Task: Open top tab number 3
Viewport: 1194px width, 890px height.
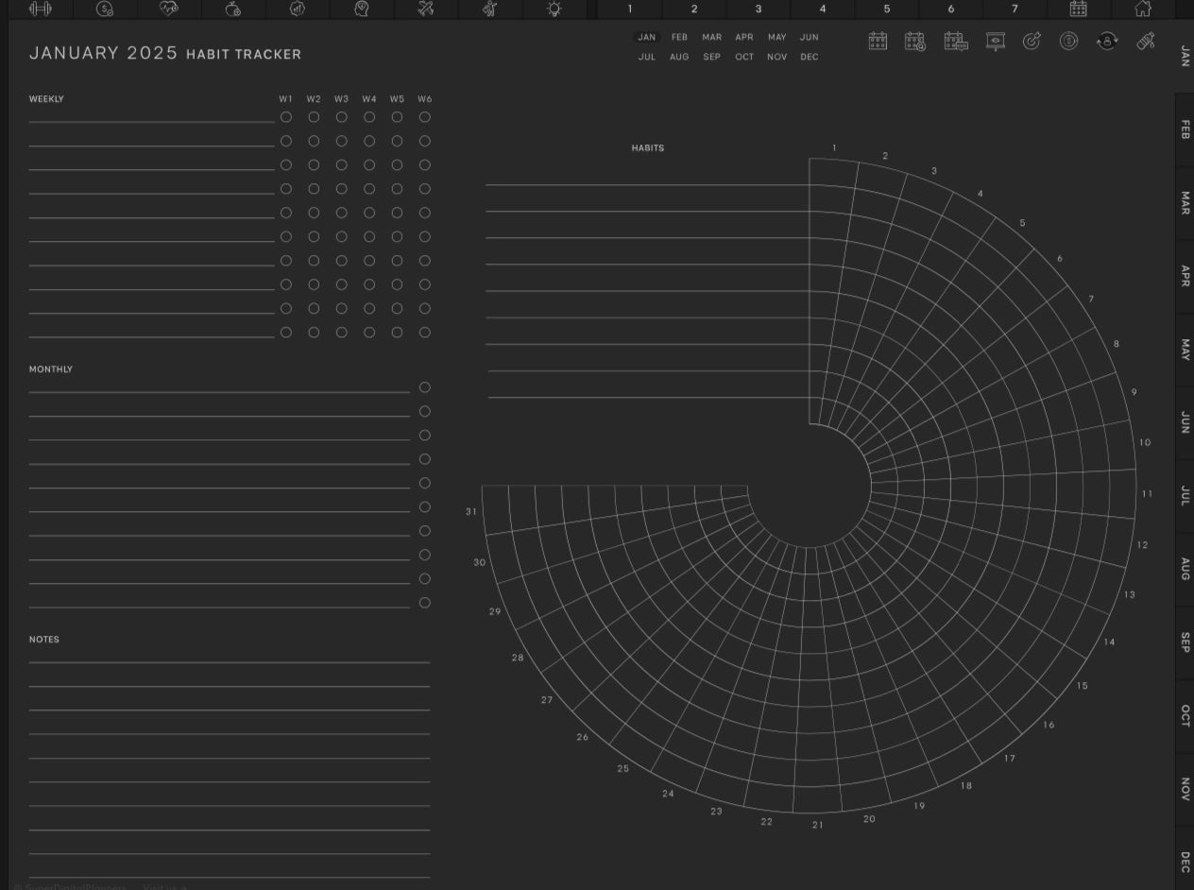Action: [758, 9]
